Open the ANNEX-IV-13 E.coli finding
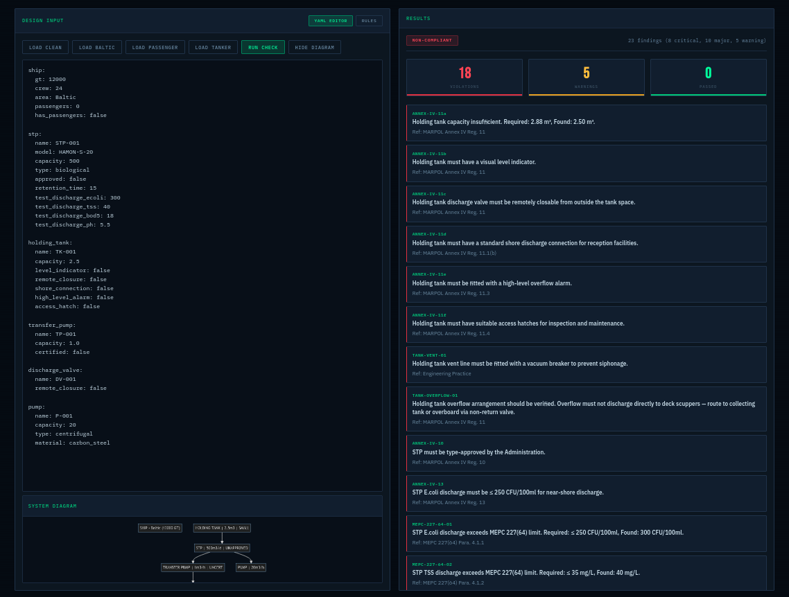Image resolution: width=789 pixels, height=597 pixels. (587, 493)
